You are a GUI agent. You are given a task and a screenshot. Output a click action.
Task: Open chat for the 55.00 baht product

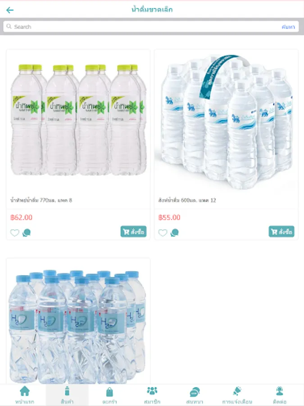[x=174, y=232]
